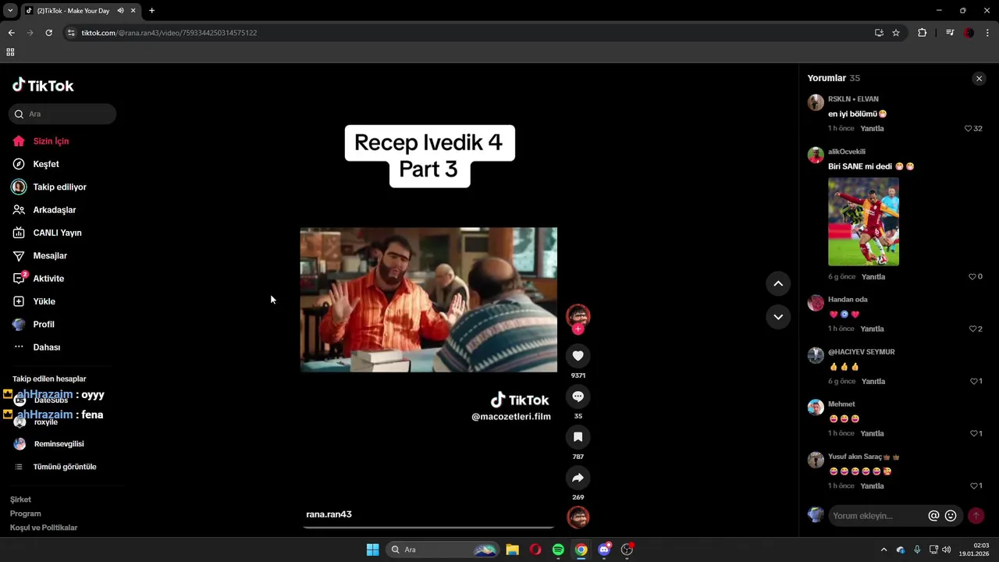Open Chrome three-dot menu
This screenshot has width=999, height=562.
(988, 33)
